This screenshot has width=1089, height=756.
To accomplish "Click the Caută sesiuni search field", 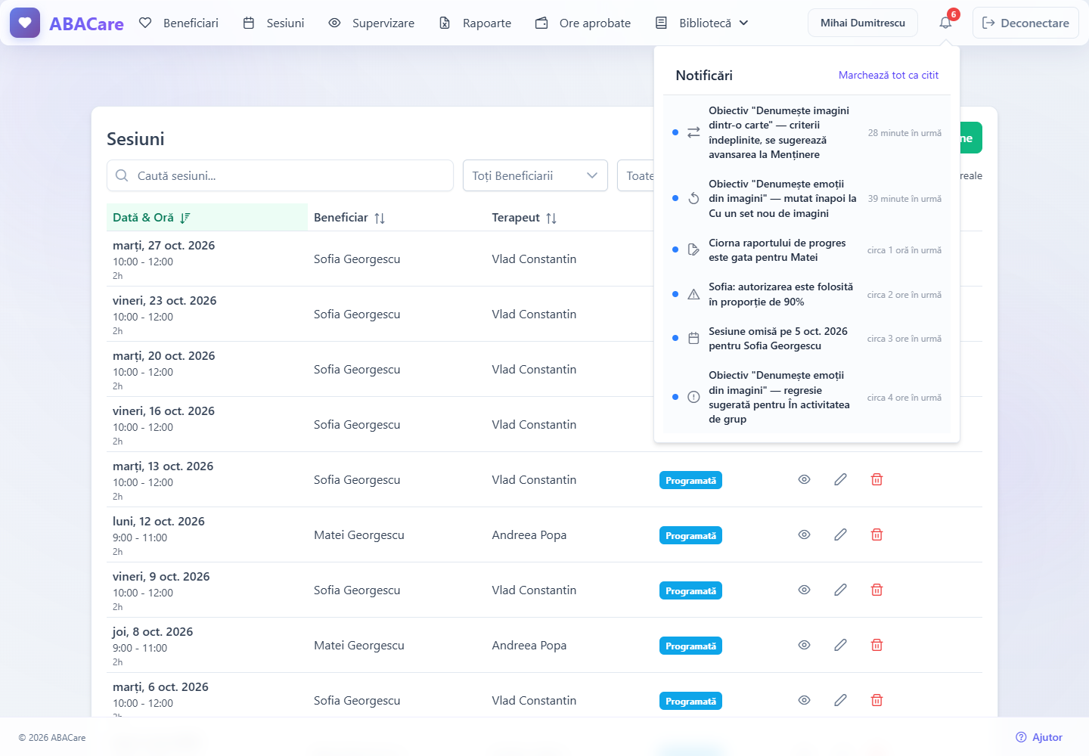I will [x=280, y=175].
